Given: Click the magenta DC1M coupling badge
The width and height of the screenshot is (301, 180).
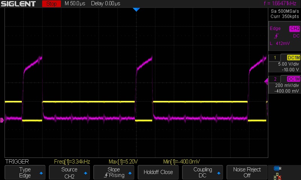Looking at the screenshot, I should (293, 79).
